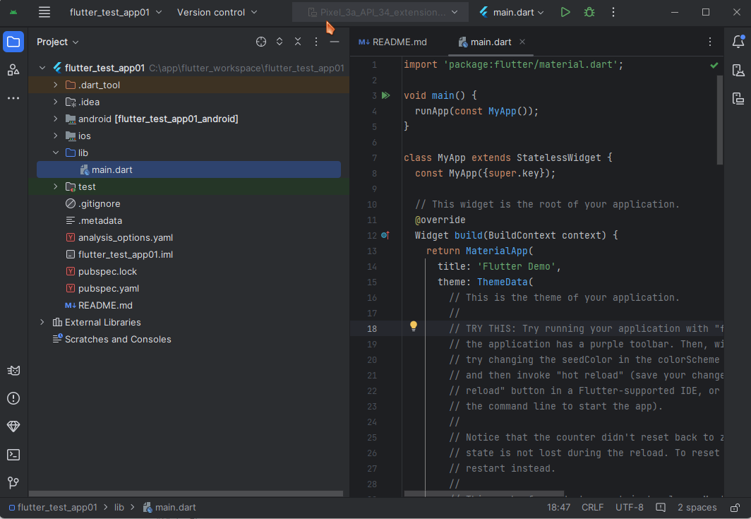Open the Notifications bell icon
This screenshot has width=751, height=519.
738,42
